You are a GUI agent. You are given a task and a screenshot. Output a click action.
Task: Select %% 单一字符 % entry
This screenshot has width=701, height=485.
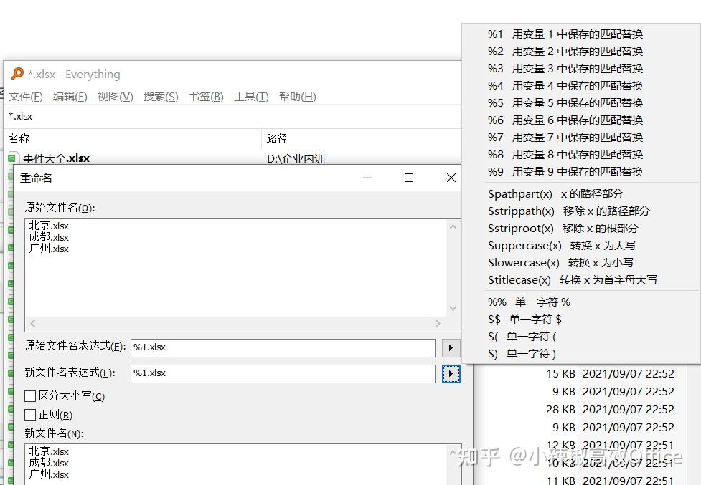(x=529, y=302)
